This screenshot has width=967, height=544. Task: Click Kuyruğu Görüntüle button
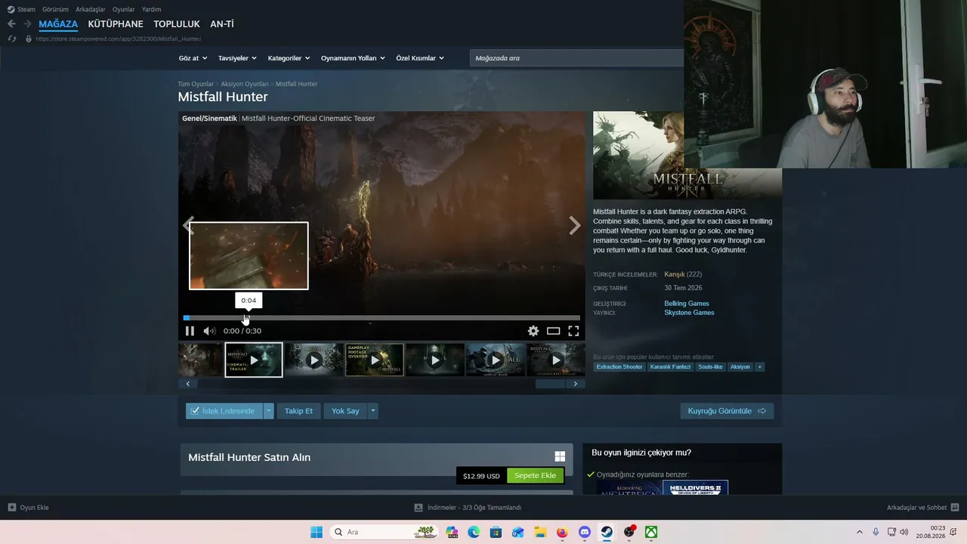[727, 411]
